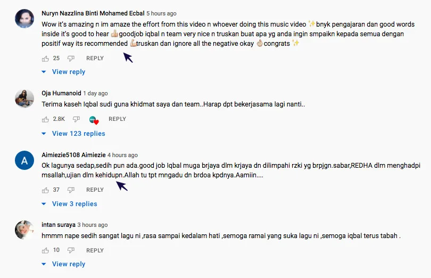Click creator heart icon on Oja Humanoid's comment
Screen dimensions: 431x278
click(x=94, y=120)
